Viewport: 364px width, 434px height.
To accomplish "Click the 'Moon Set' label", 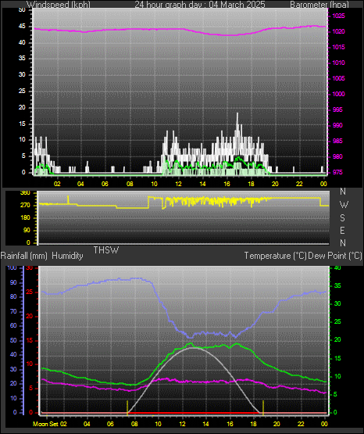I will click(x=46, y=424).
